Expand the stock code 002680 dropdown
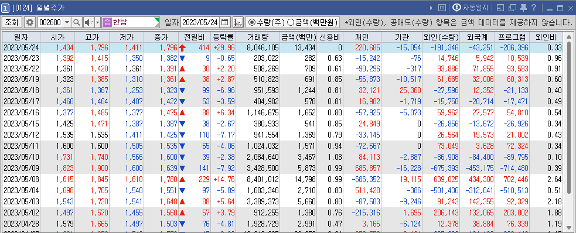Viewport: 576px width, 233px height. click(67, 22)
